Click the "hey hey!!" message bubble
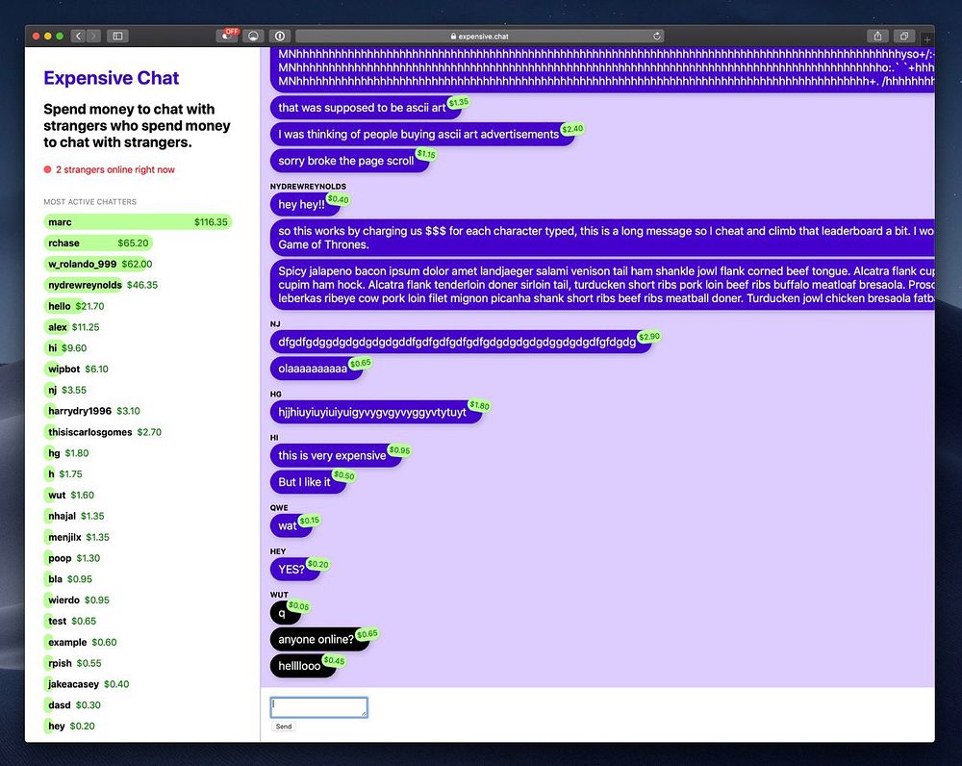Image resolution: width=962 pixels, height=766 pixels. tap(305, 204)
